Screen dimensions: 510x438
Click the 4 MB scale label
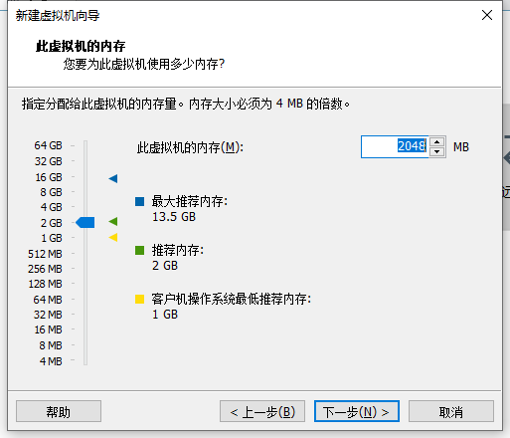[x=51, y=361]
